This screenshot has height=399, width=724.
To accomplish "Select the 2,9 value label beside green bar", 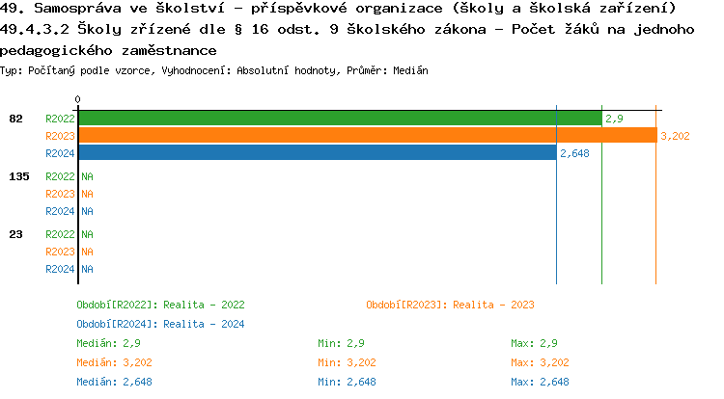I will pos(614,119).
